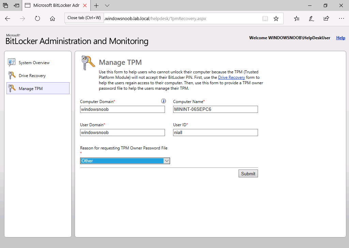Click the Manage TPM page heading
The width and height of the screenshot is (349, 248).
coord(120,62)
